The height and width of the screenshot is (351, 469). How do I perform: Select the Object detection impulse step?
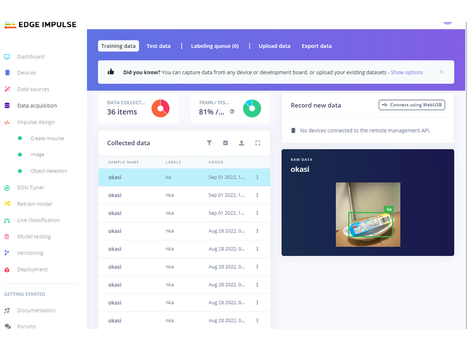click(x=48, y=171)
